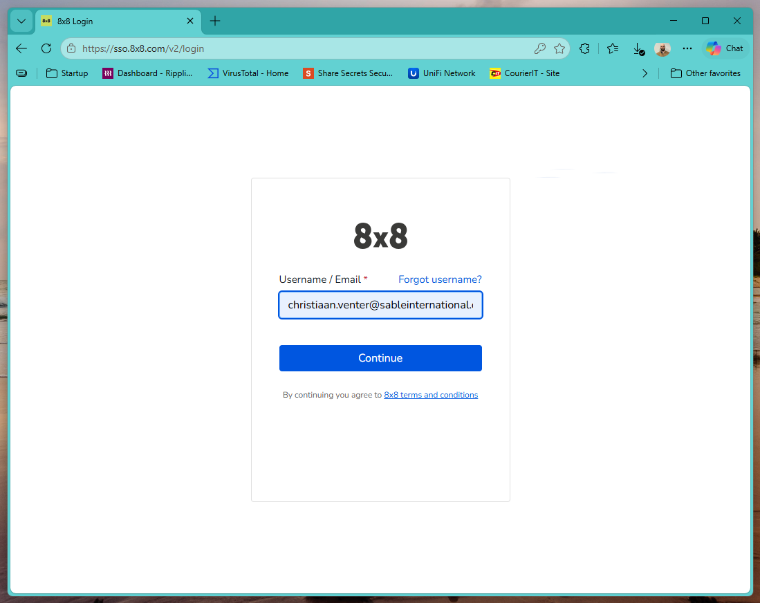The width and height of the screenshot is (760, 603).
Task: Close the browser window
Action: pos(736,21)
